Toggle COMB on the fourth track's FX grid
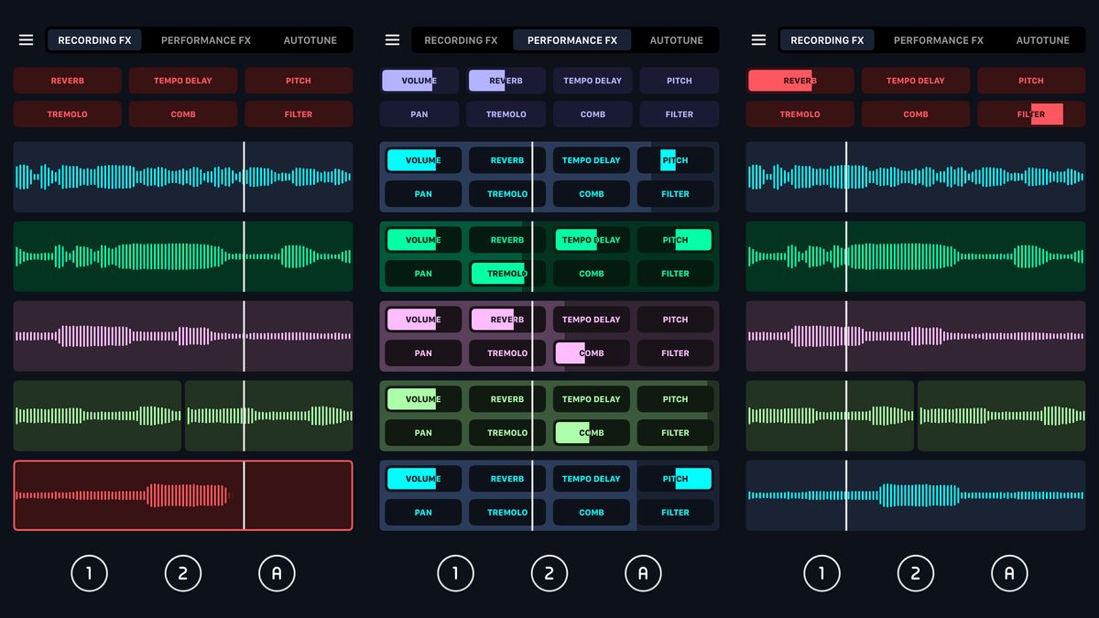Screen dimensions: 1099x618 [x=591, y=432]
